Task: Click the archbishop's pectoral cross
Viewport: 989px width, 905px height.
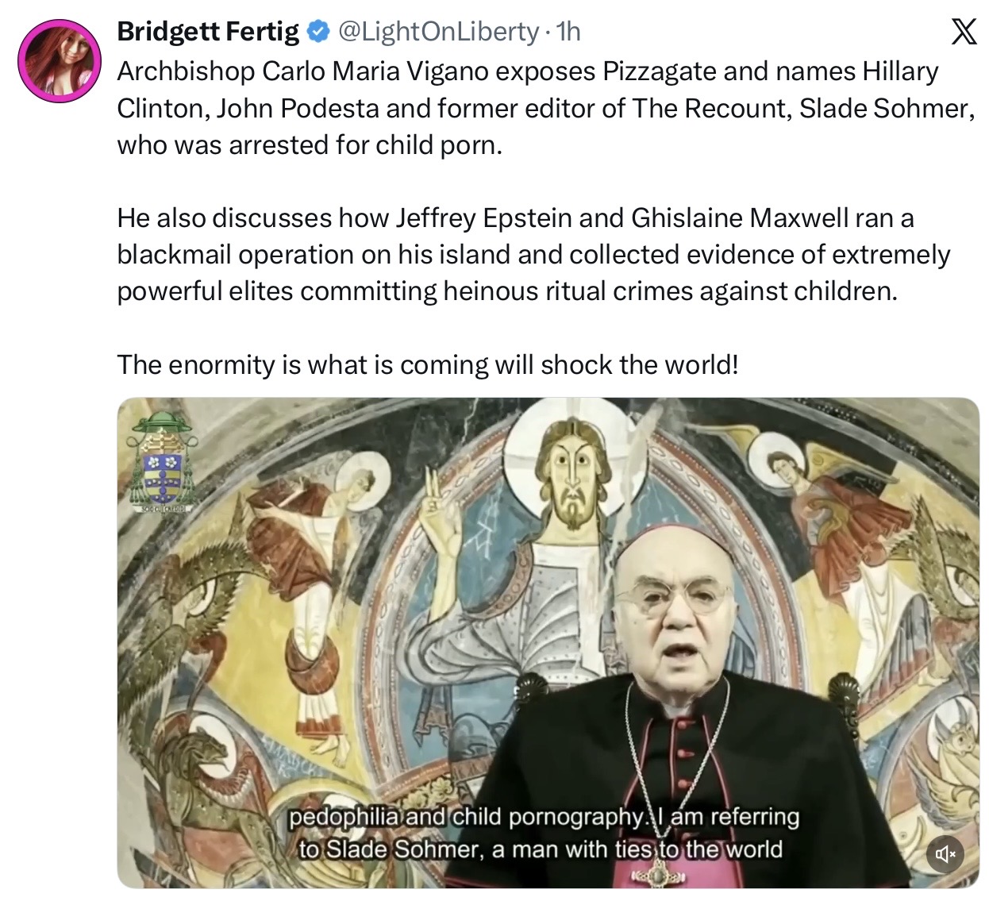Action: tap(656, 876)
